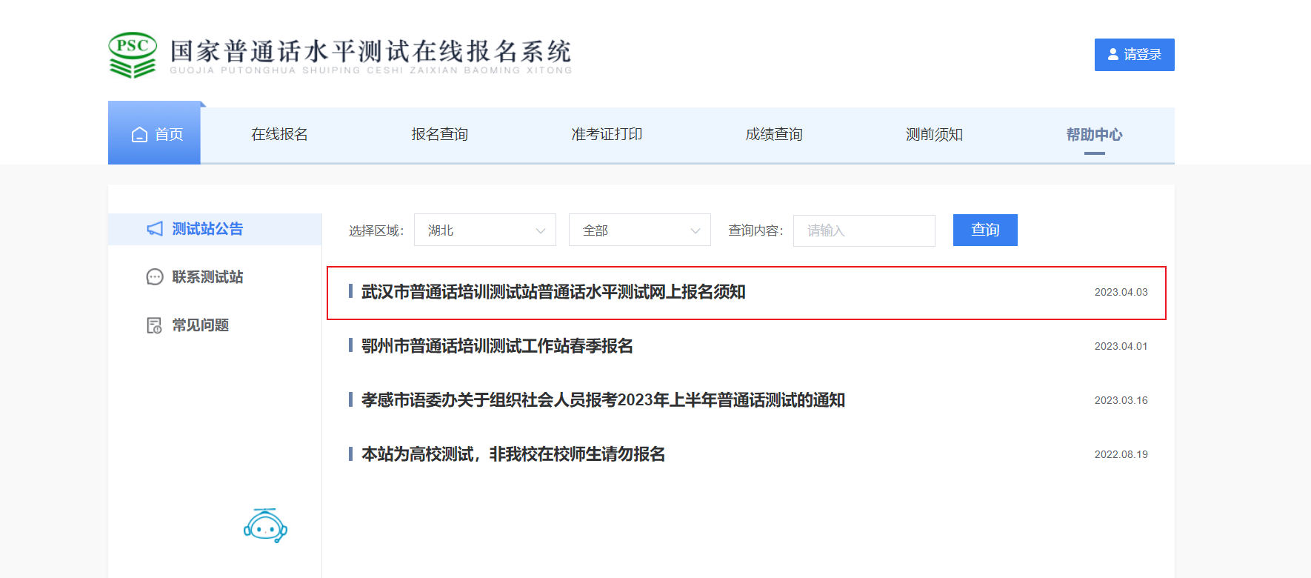Click the date 2023.04.03
Viewport: 1311px width, 578px height.
click(x=1121, y=292)
